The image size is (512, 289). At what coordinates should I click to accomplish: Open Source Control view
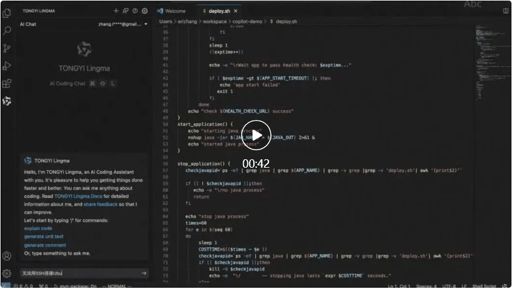point(7,48)
